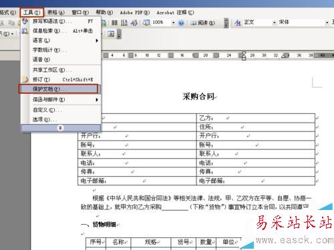Click the track changes pencil icon
Image resolution: width=334 pixels, height=250 pixels.
(25, 79)
